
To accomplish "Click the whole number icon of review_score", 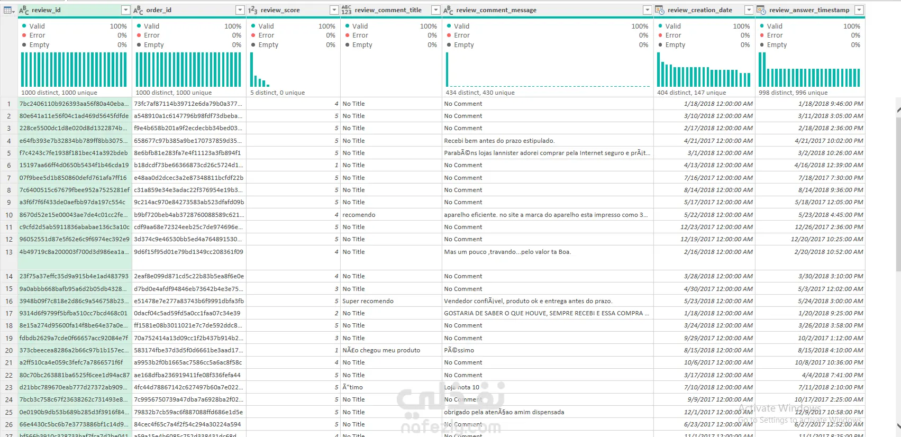I will [x=253, y=10].
